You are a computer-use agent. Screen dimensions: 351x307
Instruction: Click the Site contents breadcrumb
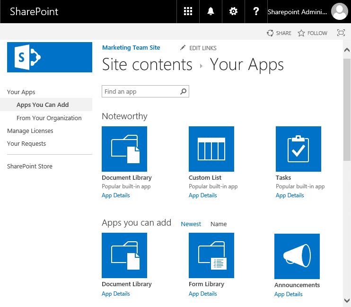[147, 65]
